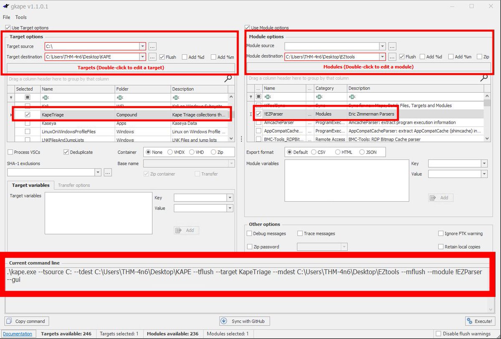
Task: Select VHD container option
Action: pyautogui.click(x=192, y=152)
